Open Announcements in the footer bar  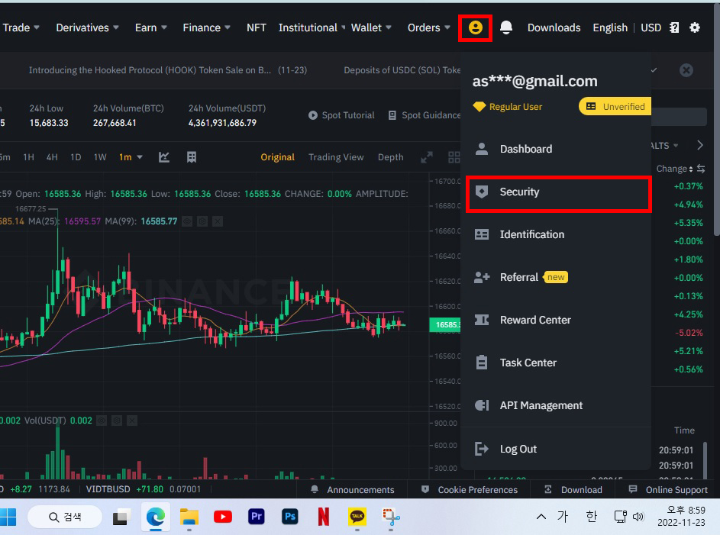click(352, 490)
